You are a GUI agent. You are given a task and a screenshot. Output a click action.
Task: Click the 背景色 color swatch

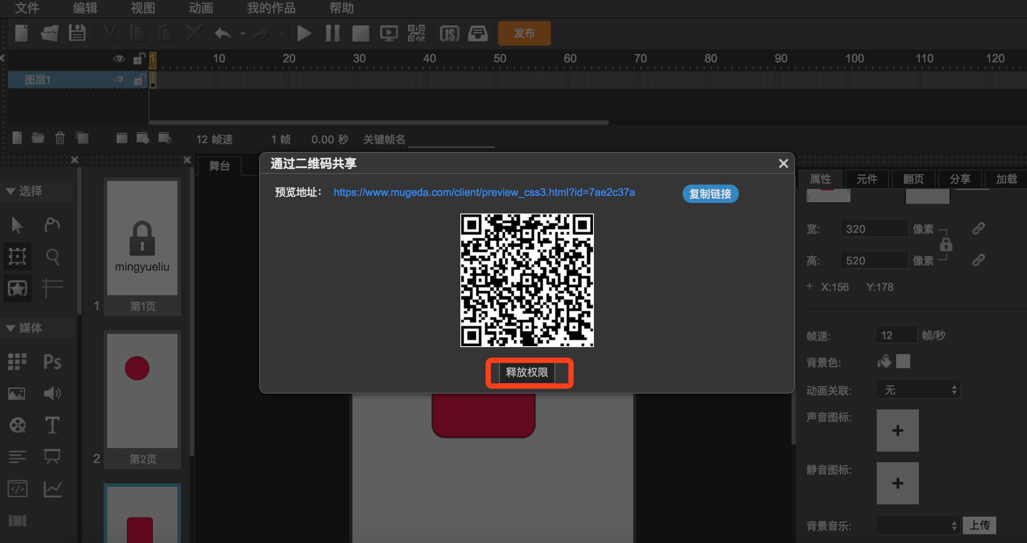(x=903, y=362)
